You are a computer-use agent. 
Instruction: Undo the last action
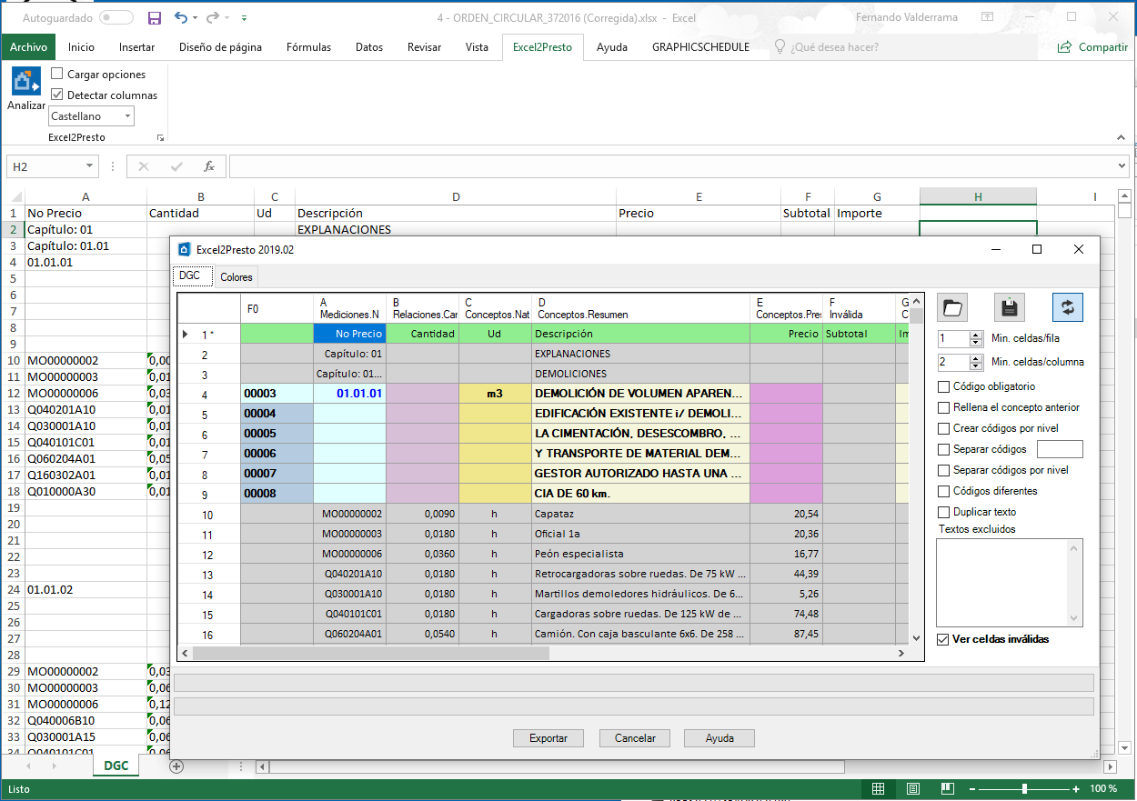(x=181, y=17)
